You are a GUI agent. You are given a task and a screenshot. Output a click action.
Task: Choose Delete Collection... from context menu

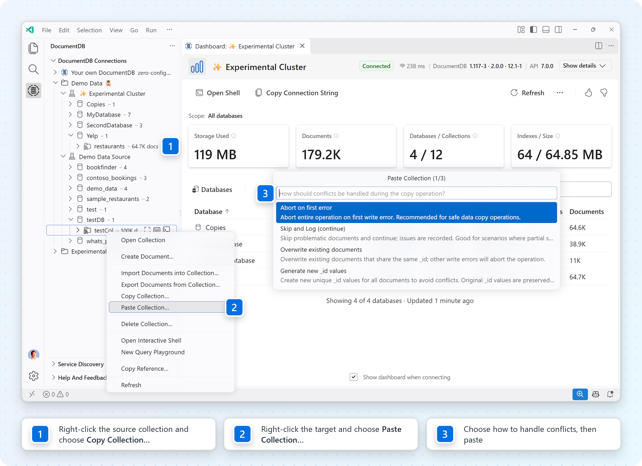[171, 324]
